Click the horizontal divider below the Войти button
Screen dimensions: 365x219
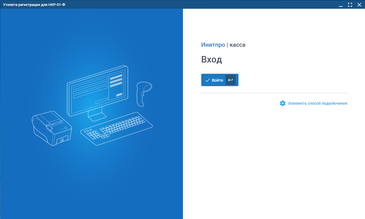[x=274, y=93]
